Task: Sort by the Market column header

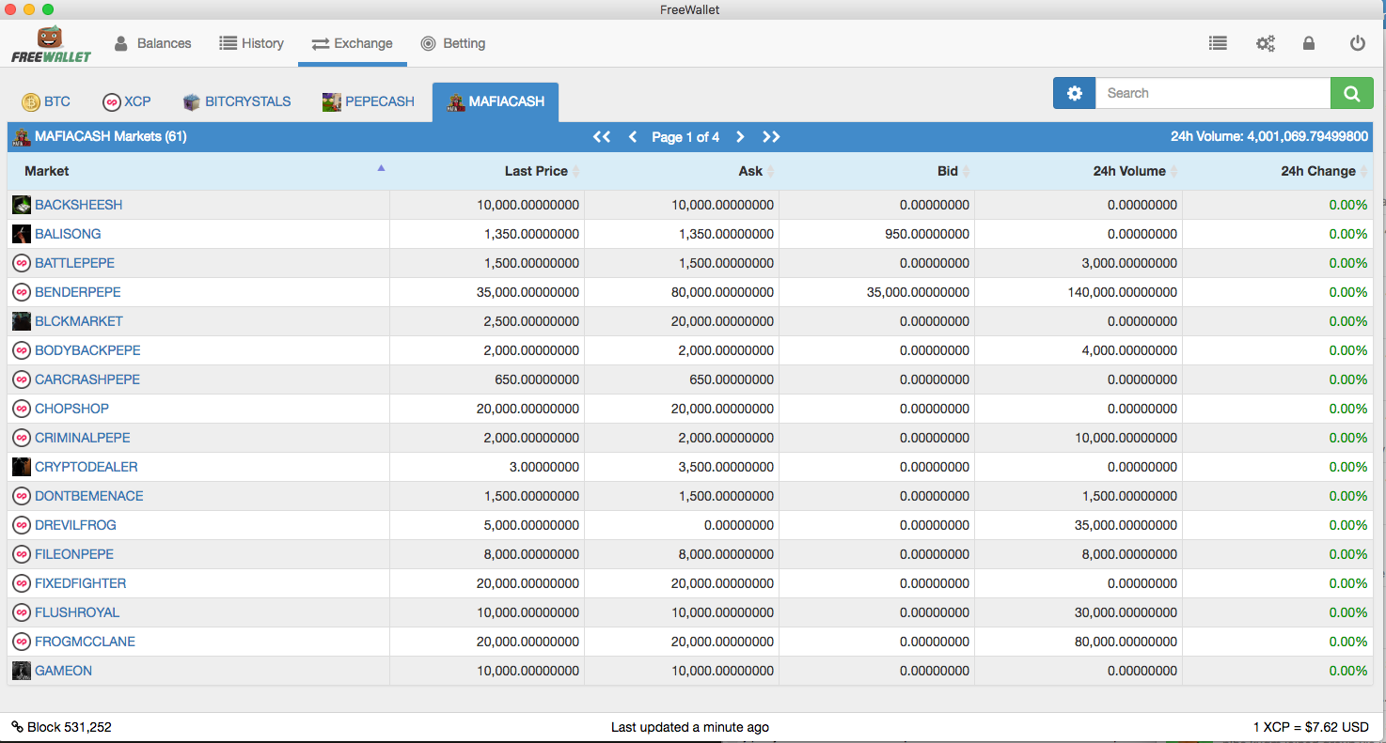Action: tap(198, 171)
